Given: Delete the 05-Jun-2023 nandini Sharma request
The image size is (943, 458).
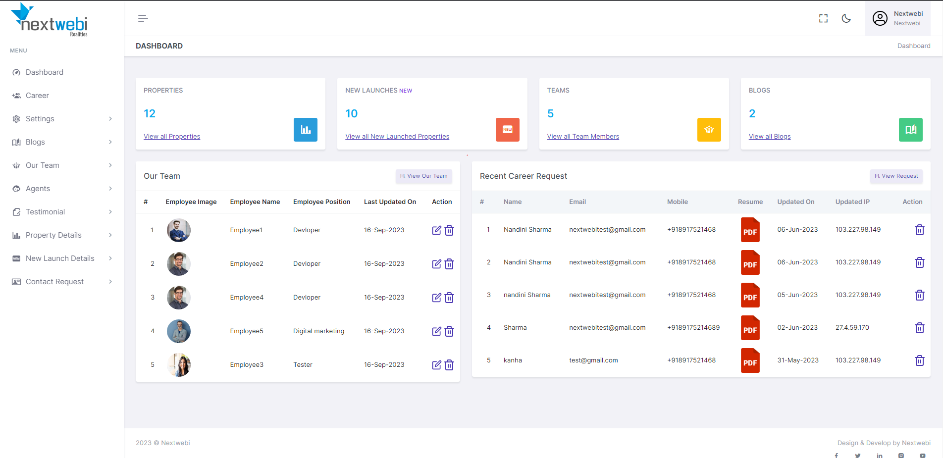Looking at the screenshot, I should 920,295.
